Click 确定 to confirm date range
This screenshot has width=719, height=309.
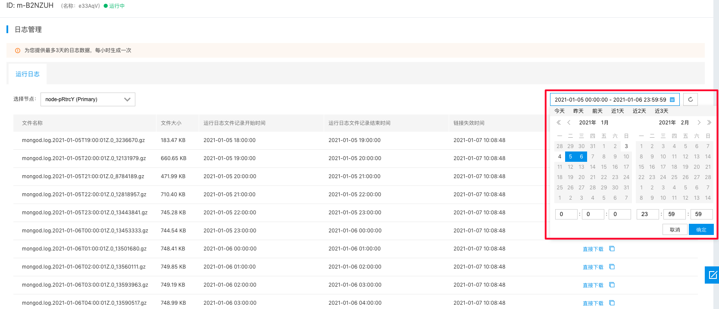pyautogui.click(x=701, y=230)
